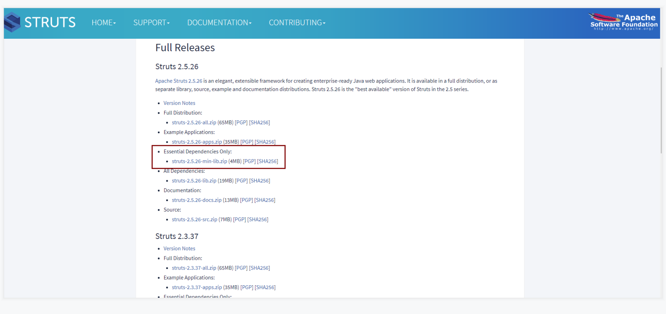This screenshot has width=666, height=314.
Task: Download struts-2.5.26-docs.zip
Action: pyautogui.click(x=197, y=200)
